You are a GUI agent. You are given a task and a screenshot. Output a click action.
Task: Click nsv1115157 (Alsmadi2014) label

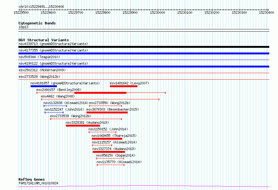coord(114,142)
